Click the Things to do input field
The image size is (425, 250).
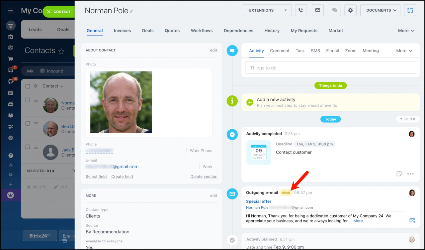pos(330,68)
